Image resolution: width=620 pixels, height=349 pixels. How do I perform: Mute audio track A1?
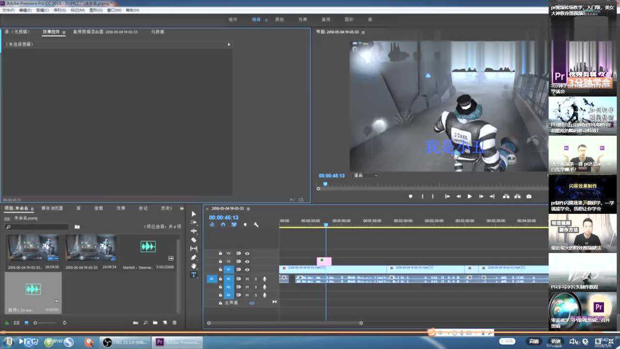[247, 279]
